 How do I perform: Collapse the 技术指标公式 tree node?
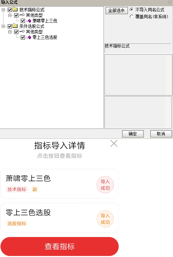pos(3,10)
